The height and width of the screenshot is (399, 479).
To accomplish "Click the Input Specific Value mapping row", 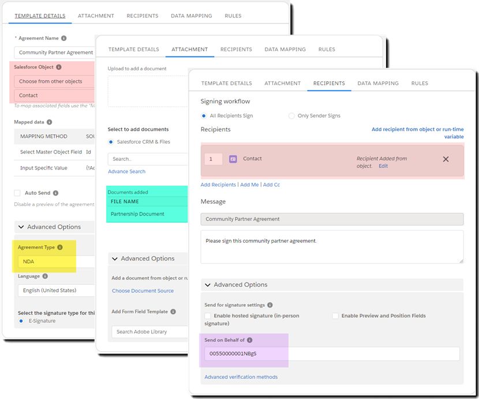I will (x=54, y=168).
